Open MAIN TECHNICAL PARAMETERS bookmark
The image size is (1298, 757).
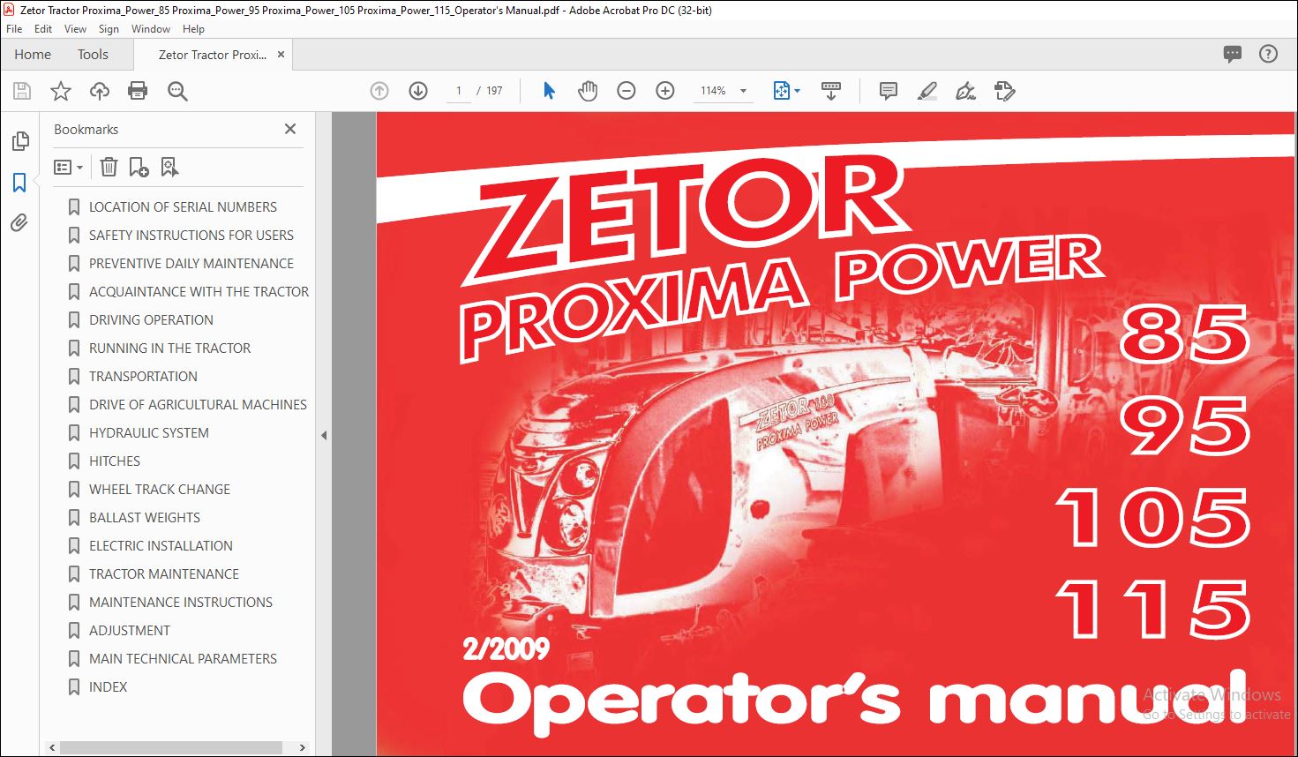[x=183, y=658]
